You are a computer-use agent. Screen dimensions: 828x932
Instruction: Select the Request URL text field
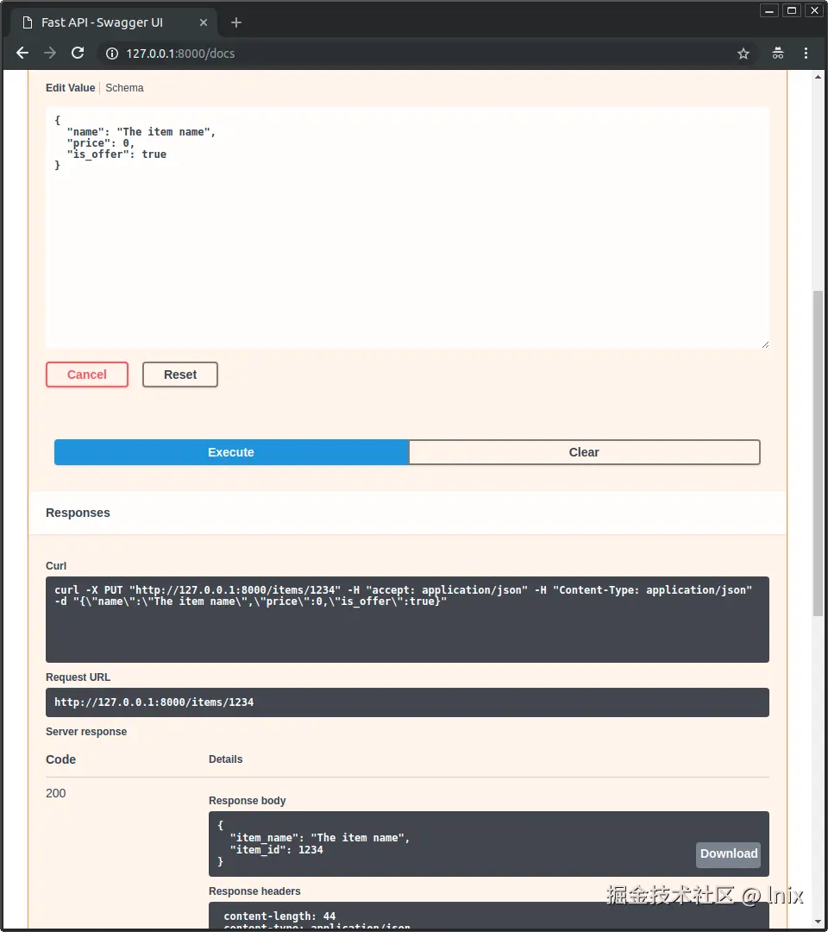(407, 702)
